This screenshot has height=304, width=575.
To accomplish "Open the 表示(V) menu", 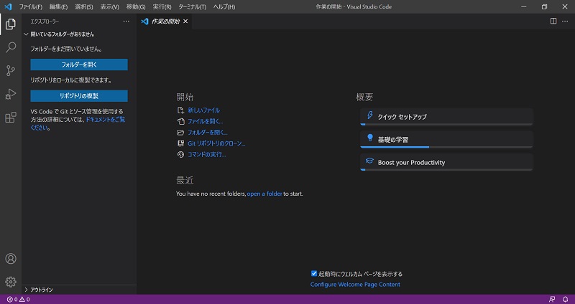I will coord(110,6).
